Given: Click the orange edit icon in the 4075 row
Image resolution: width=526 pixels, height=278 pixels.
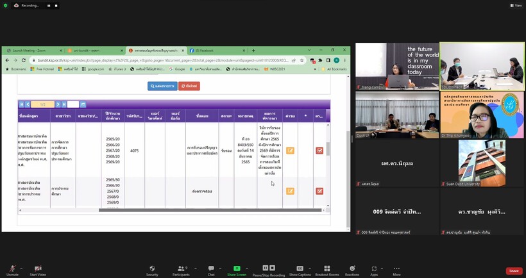Looking at the screenshot, I should coord(290,151).
